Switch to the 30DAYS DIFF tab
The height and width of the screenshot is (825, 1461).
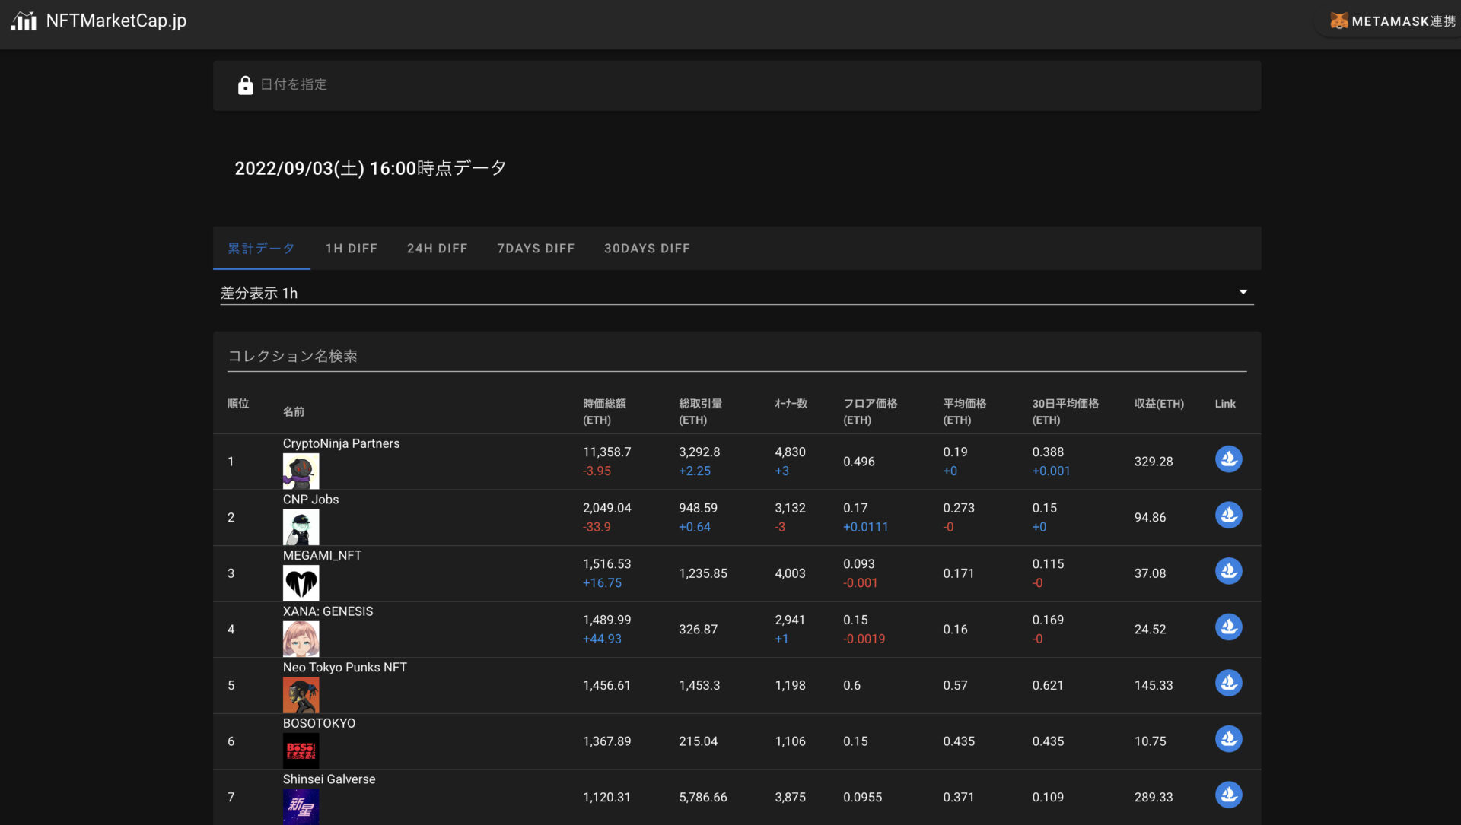647,249
